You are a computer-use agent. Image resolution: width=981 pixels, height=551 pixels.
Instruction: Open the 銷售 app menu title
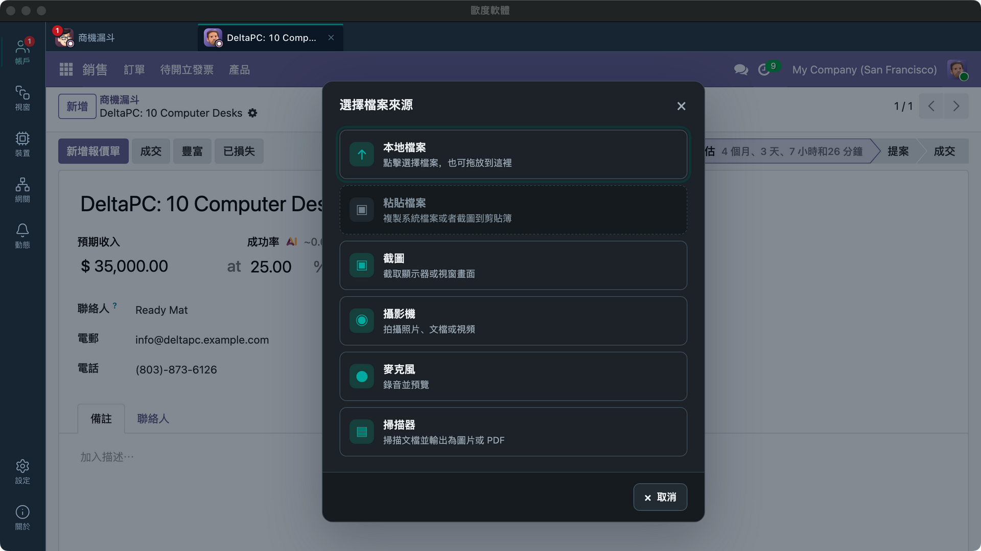pyautogui.click(x=95, y=69)
